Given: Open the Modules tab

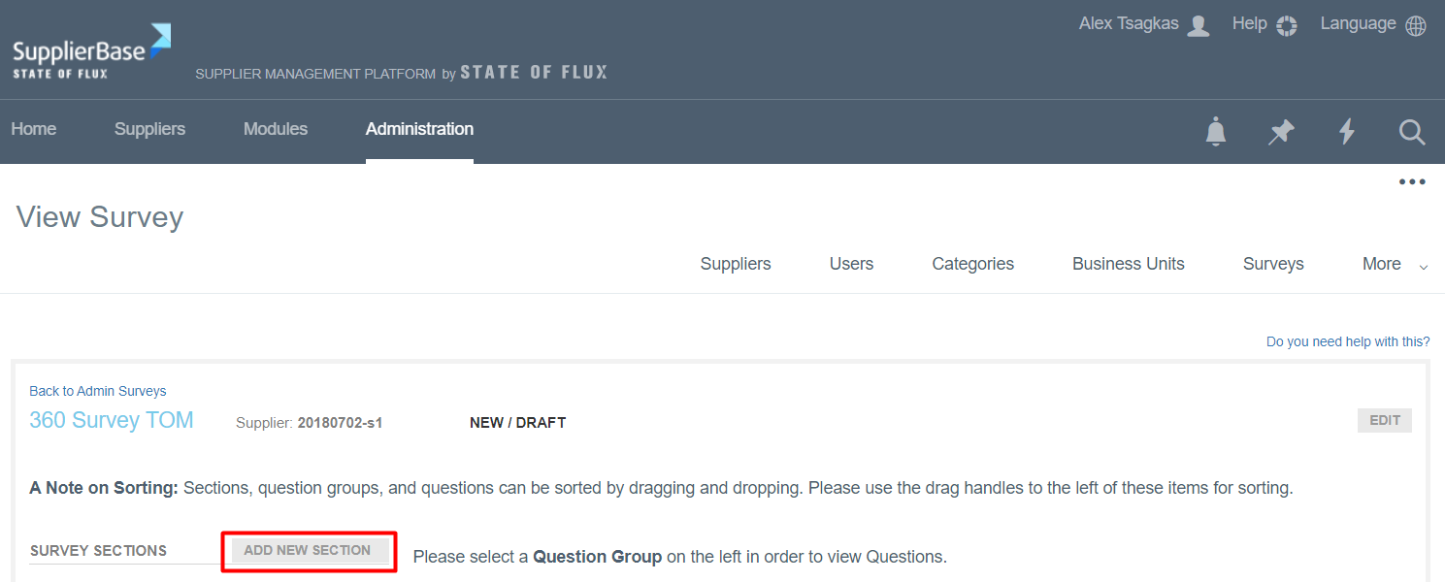Looking at the screenshot, I should [x=276, y=129].
